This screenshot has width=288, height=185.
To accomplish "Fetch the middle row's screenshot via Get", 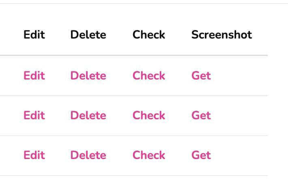I will (x=201, y=116).
